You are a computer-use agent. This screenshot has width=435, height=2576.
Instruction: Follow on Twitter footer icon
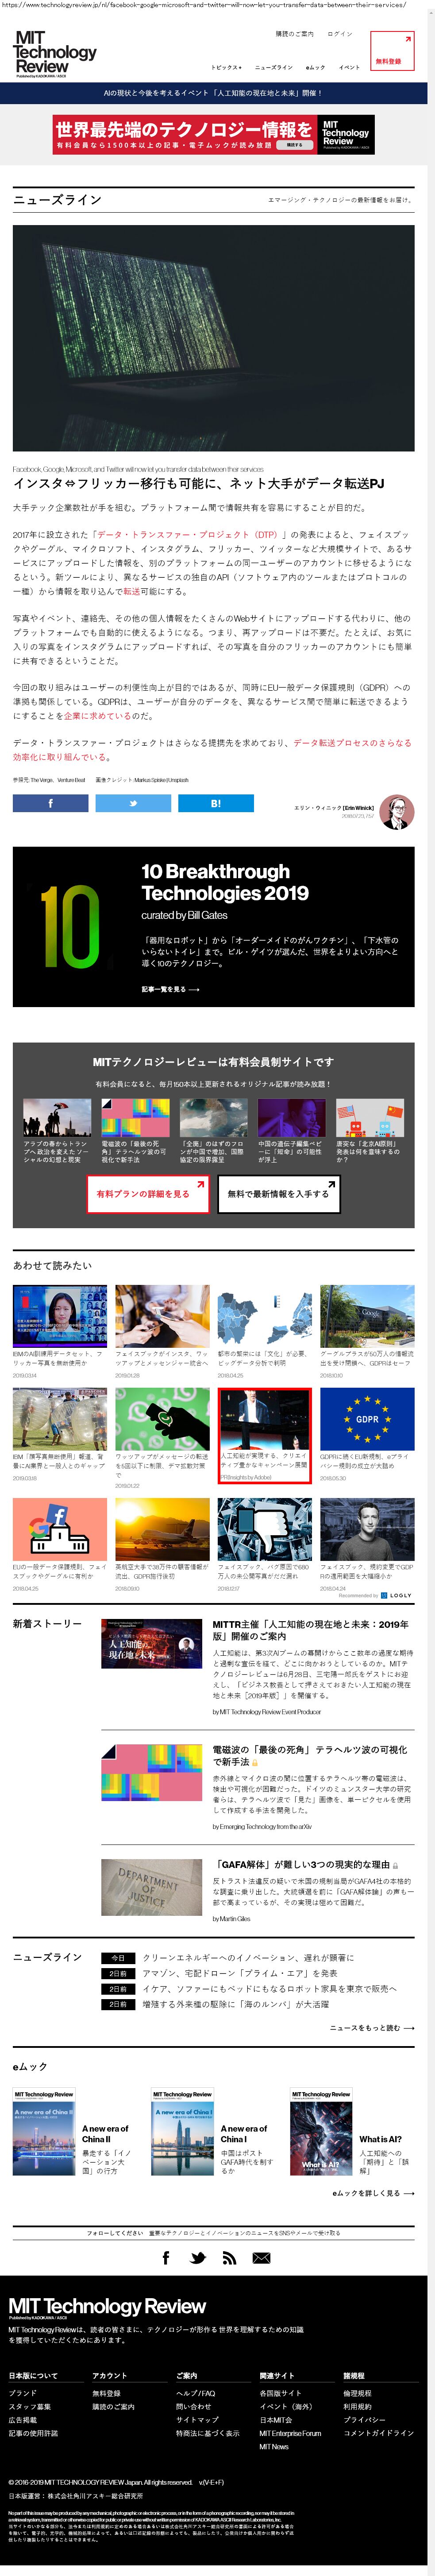(197, 2257)
